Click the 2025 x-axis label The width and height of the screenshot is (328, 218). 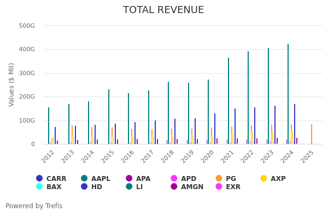[308, 156]
